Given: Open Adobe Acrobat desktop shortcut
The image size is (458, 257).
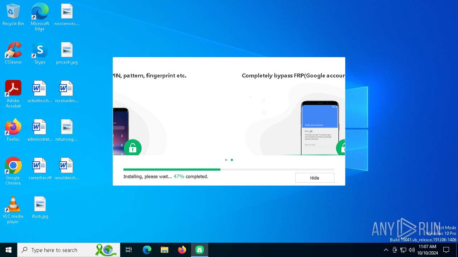Looking at the screenshot, I should (x=13, y=94).
